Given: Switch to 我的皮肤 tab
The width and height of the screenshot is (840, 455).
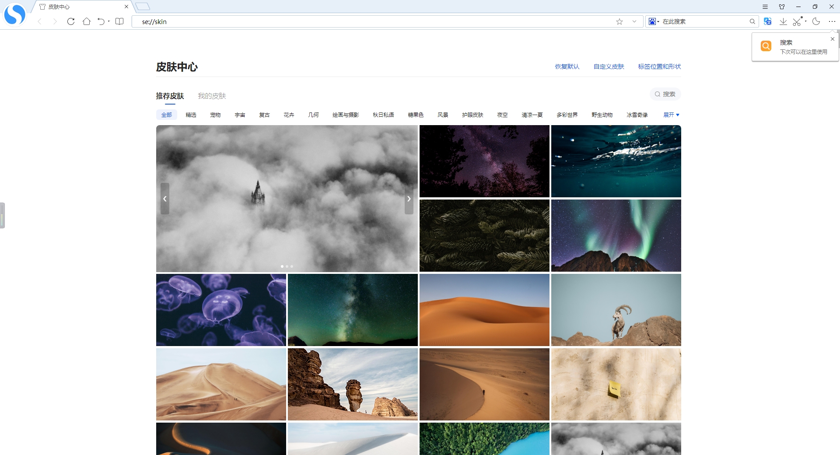Looking at the screenshot, I should 212,96.
